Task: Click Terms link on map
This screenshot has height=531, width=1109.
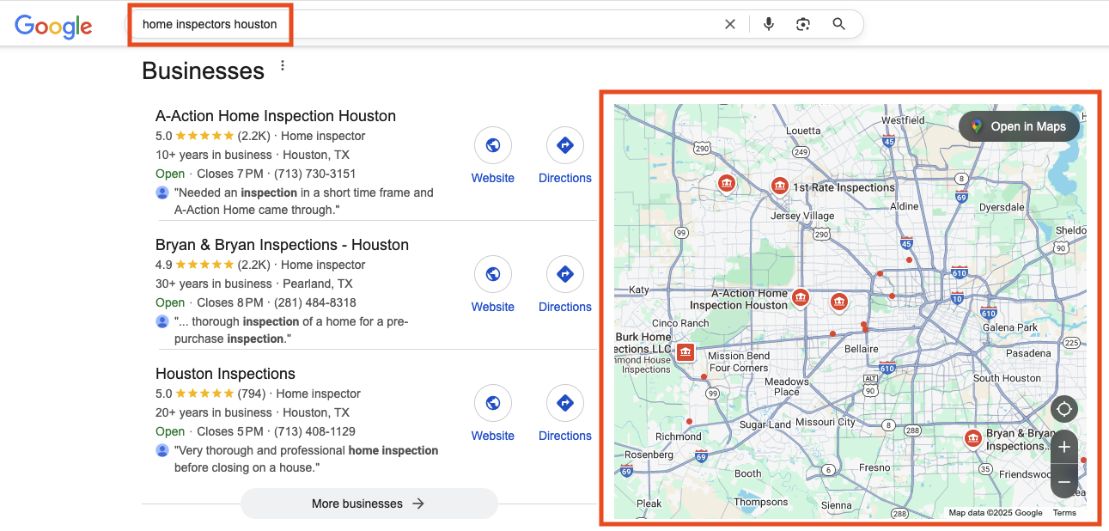Action: coord(1064,513)
